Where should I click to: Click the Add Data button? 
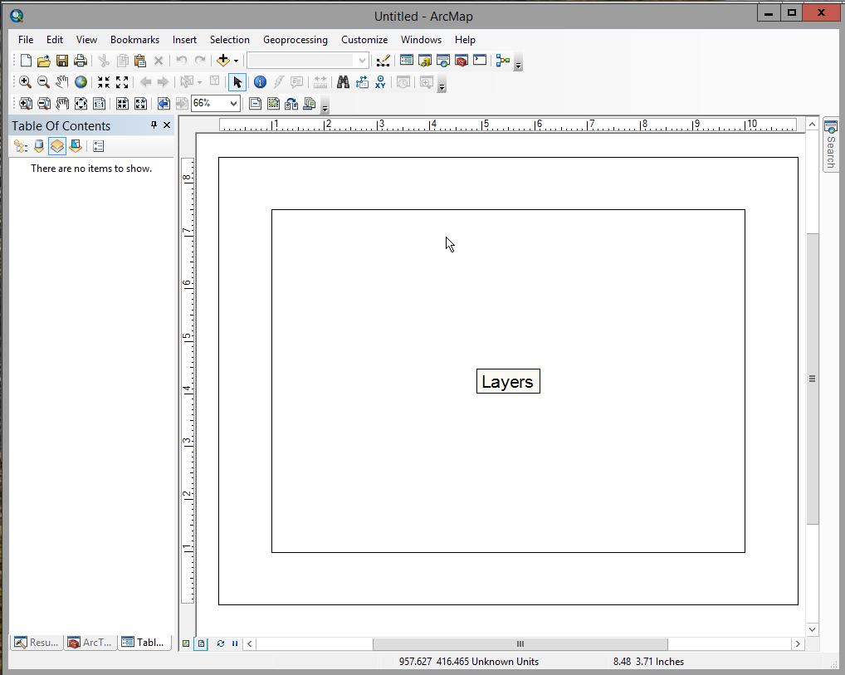coord(223,61)
